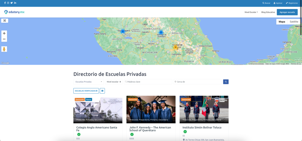The image size is (302, 141).
Task: Switch map to Satélite view
Action: tap(294, 22)
